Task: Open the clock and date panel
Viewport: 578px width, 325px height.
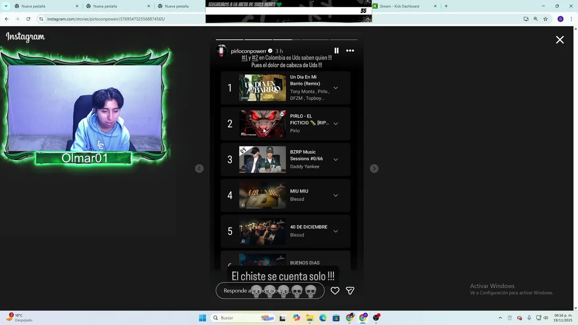Action: tap(563, 318)
